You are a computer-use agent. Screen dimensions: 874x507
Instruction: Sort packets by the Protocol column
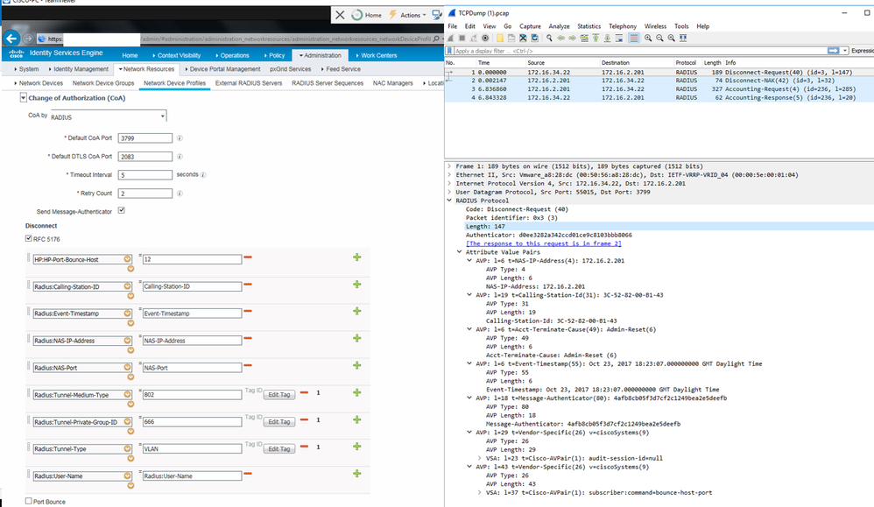(686, 62)
